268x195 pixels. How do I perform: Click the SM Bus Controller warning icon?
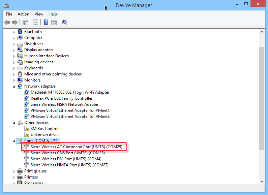coord(26,129)
